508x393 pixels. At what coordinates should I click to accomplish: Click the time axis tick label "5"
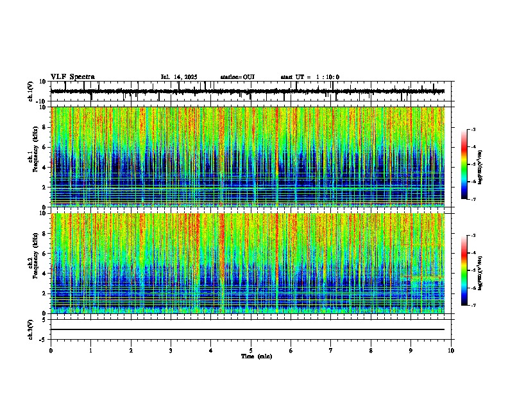click(251, 351)
